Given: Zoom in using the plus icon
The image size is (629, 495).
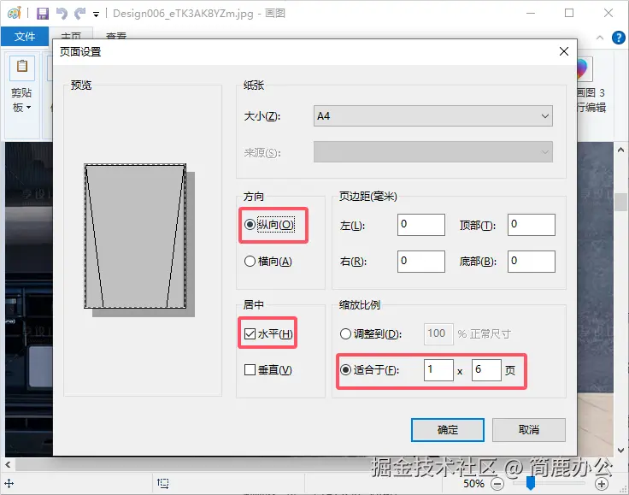Looking at the screenshot, I should (x=602, y=484).
